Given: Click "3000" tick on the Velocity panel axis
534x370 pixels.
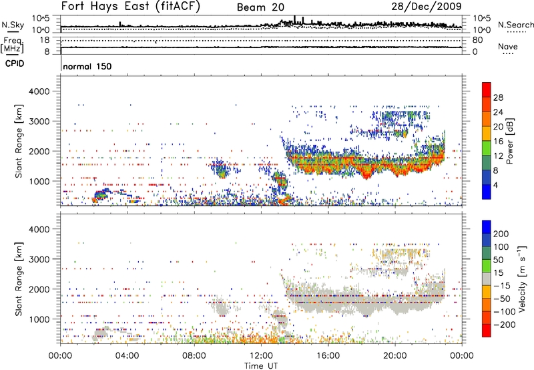Looking at the screenshot, I should pyautogui.click(x=39, y=259).
